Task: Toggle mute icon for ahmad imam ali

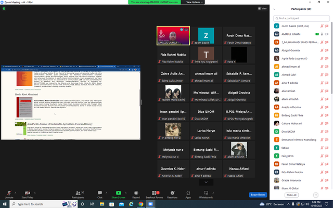Action: (322, 67)
